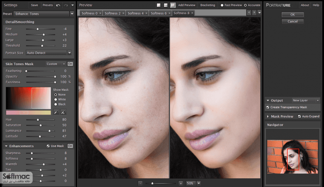Select single preview layout icon
This screenshot has height=187, width=324.
click(159, 5)
